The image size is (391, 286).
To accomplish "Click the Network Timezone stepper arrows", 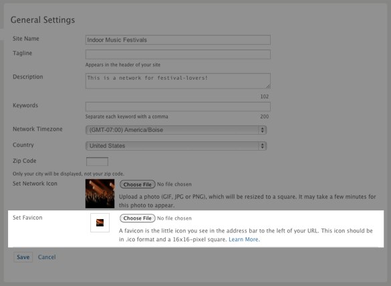I will (262, 130).
